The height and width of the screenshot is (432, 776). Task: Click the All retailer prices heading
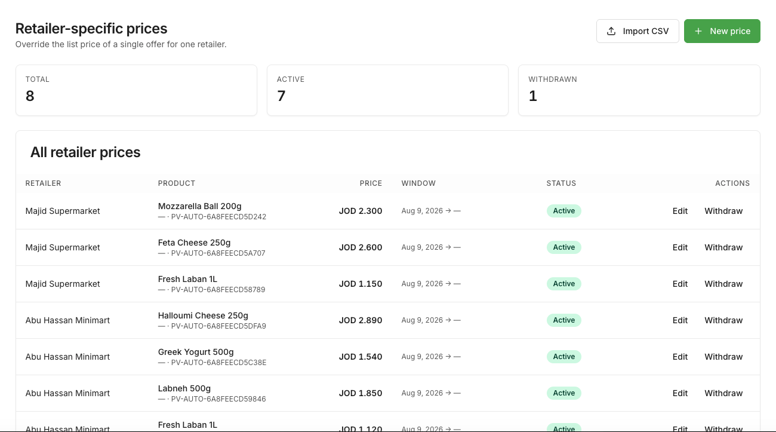(x=85, y=152)
